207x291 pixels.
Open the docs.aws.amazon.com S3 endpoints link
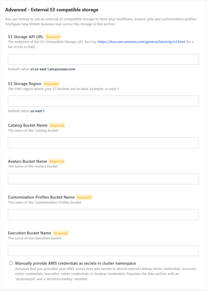click(x=141, y=42)
